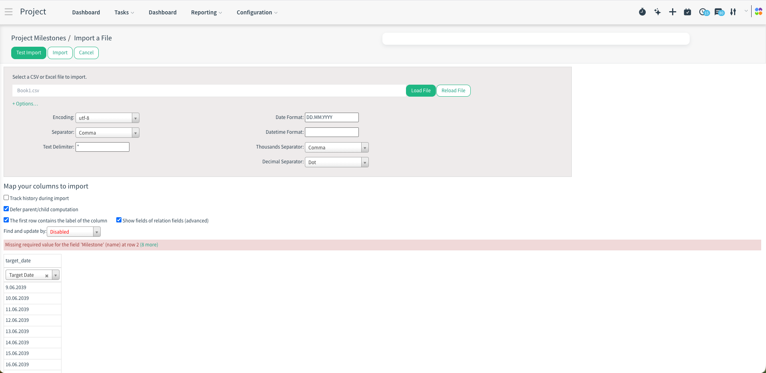
Task: Click the Date Format input field
Action: coord(332,117)
